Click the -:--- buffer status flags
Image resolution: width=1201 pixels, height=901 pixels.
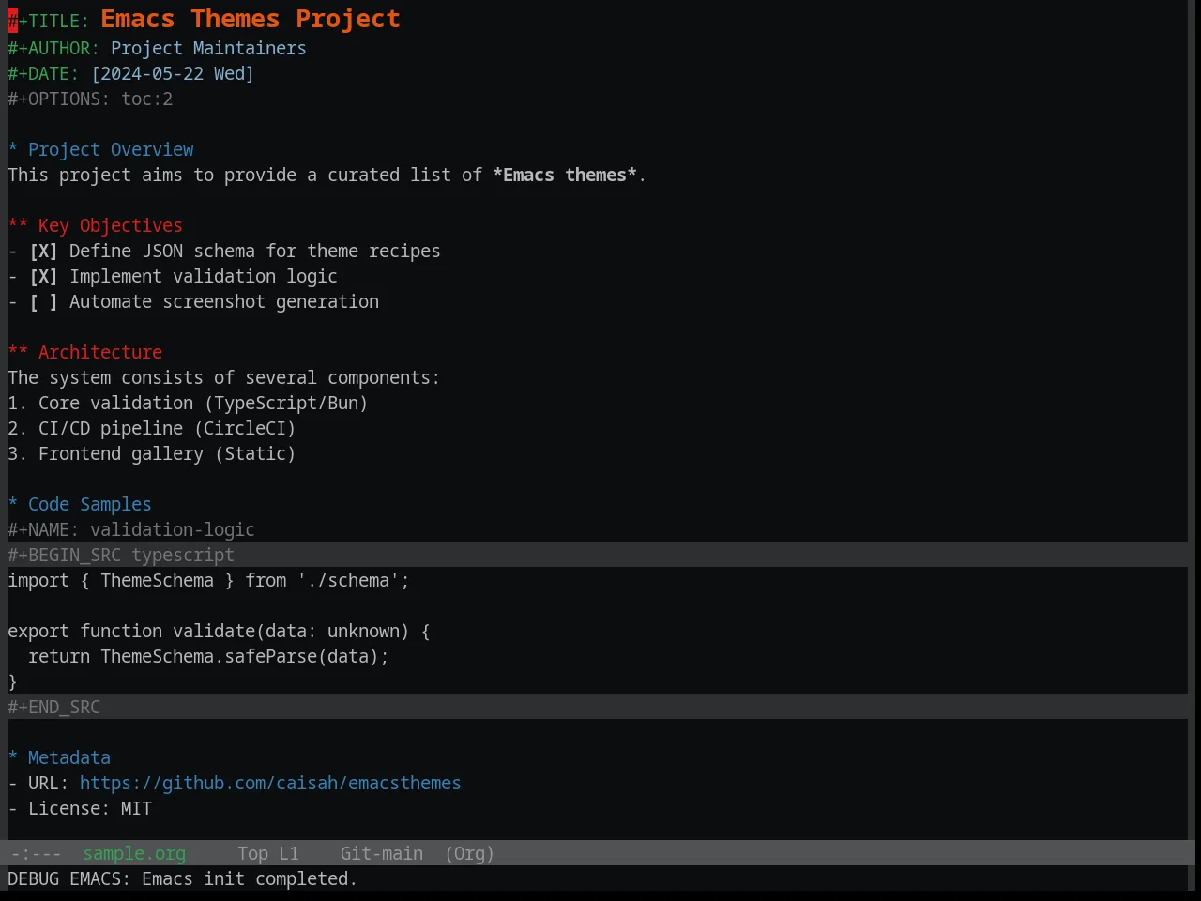click(x=36, y=854)
